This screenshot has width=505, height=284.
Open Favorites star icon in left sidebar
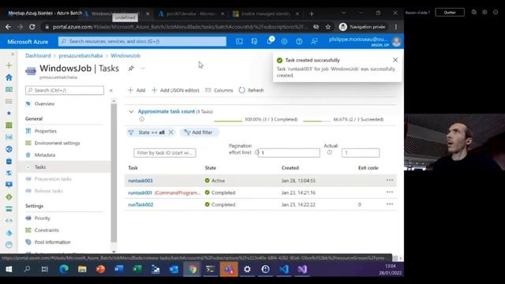(x=9, y=113)
